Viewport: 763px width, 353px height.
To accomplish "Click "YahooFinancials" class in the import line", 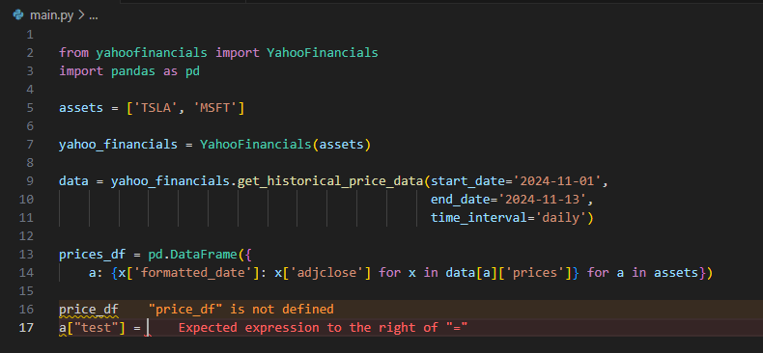I will point(323,52).
